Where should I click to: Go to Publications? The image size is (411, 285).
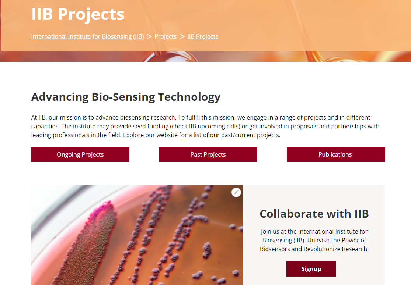pyautogui.click(x=336, y=154)
